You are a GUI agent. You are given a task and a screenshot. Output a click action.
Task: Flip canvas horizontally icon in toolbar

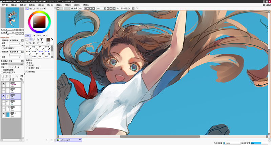pos(118,8)
